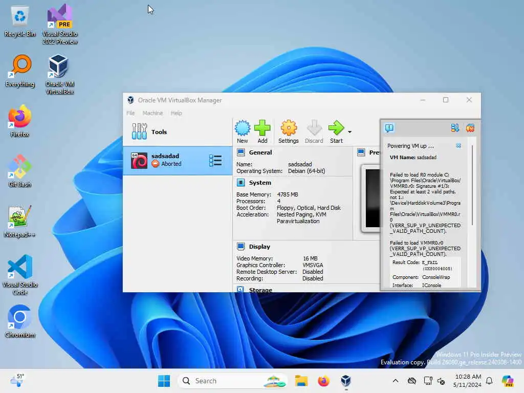Viewport: 524px width, 393px height.
Task: Click the New virtual machine icon
Action: tap(242, 132)
